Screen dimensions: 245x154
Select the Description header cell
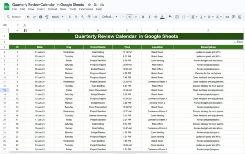pyautogui.click(x=208, y=47)
